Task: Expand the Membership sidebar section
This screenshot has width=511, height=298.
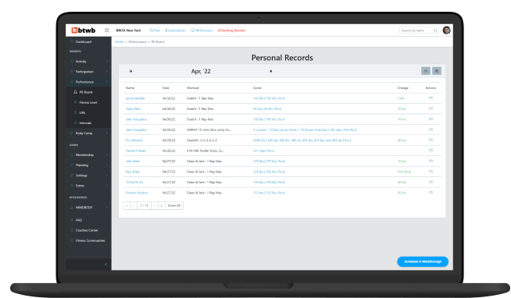Action: click(x=88, y=155)
